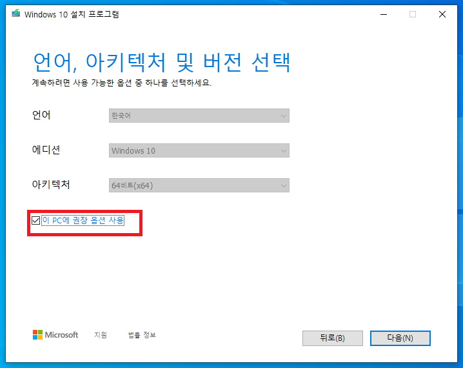Click the 다음(N) button
The width and height of the screenshot is (463, 368).
tap(400, 338)
